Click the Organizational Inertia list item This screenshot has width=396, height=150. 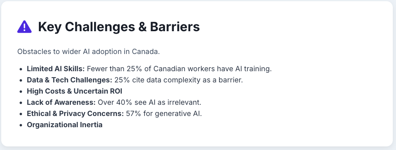(x=64, y=125)
